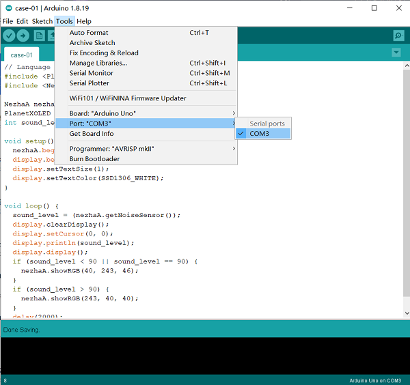
Task: Click the display.clearDisplay(); code line
Action: click(x=61, y=225)
